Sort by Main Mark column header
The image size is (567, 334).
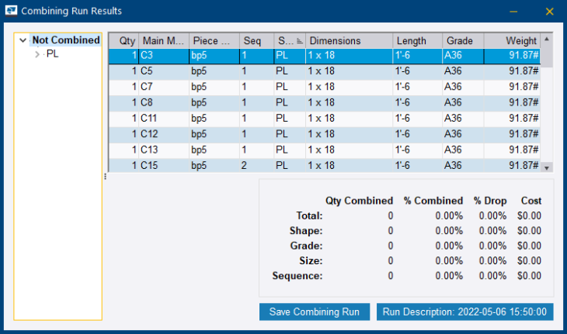coord(163,40)
